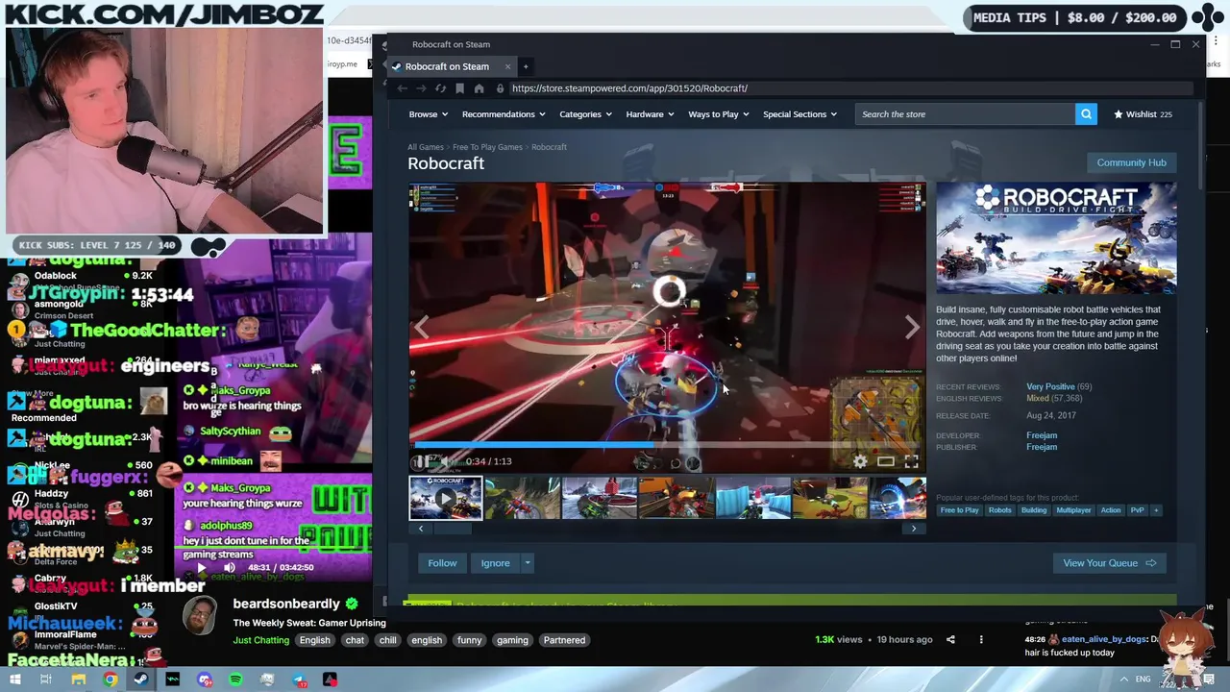Expand the Hardware menu

(650, 114)
